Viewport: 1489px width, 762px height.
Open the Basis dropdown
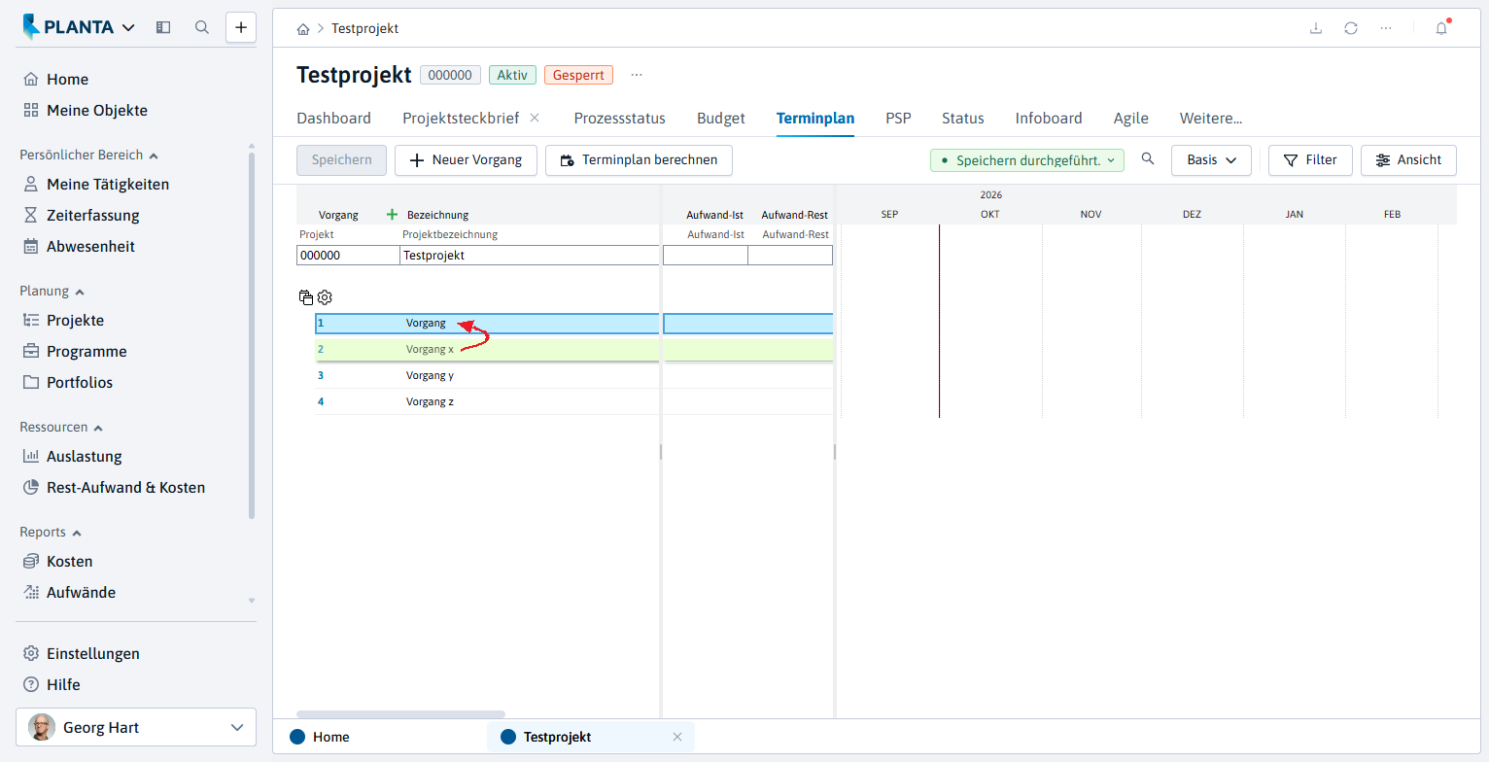1211,160
